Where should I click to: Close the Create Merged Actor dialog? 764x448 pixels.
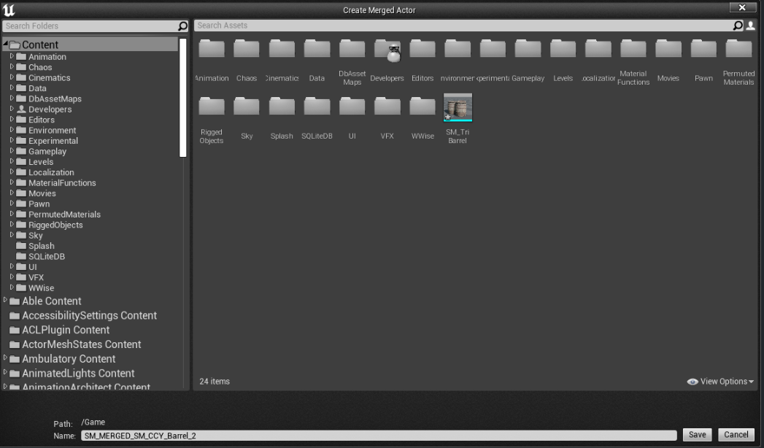click(x=742, y=7)
